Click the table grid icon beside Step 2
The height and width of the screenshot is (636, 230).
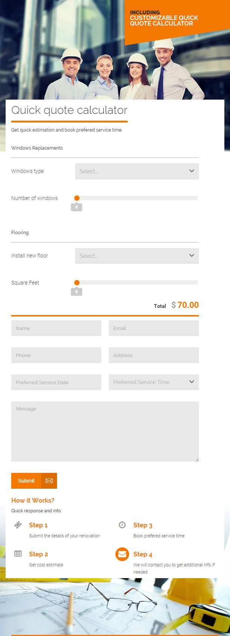pos(18,554)
